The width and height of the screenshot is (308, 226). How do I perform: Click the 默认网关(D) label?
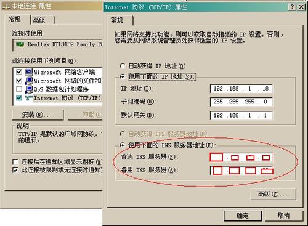click(x=139, y=115)
